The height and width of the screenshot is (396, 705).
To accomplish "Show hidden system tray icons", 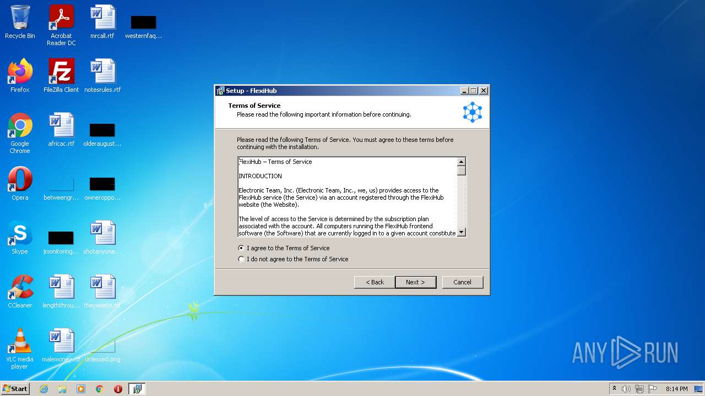I will coord(614,389).
